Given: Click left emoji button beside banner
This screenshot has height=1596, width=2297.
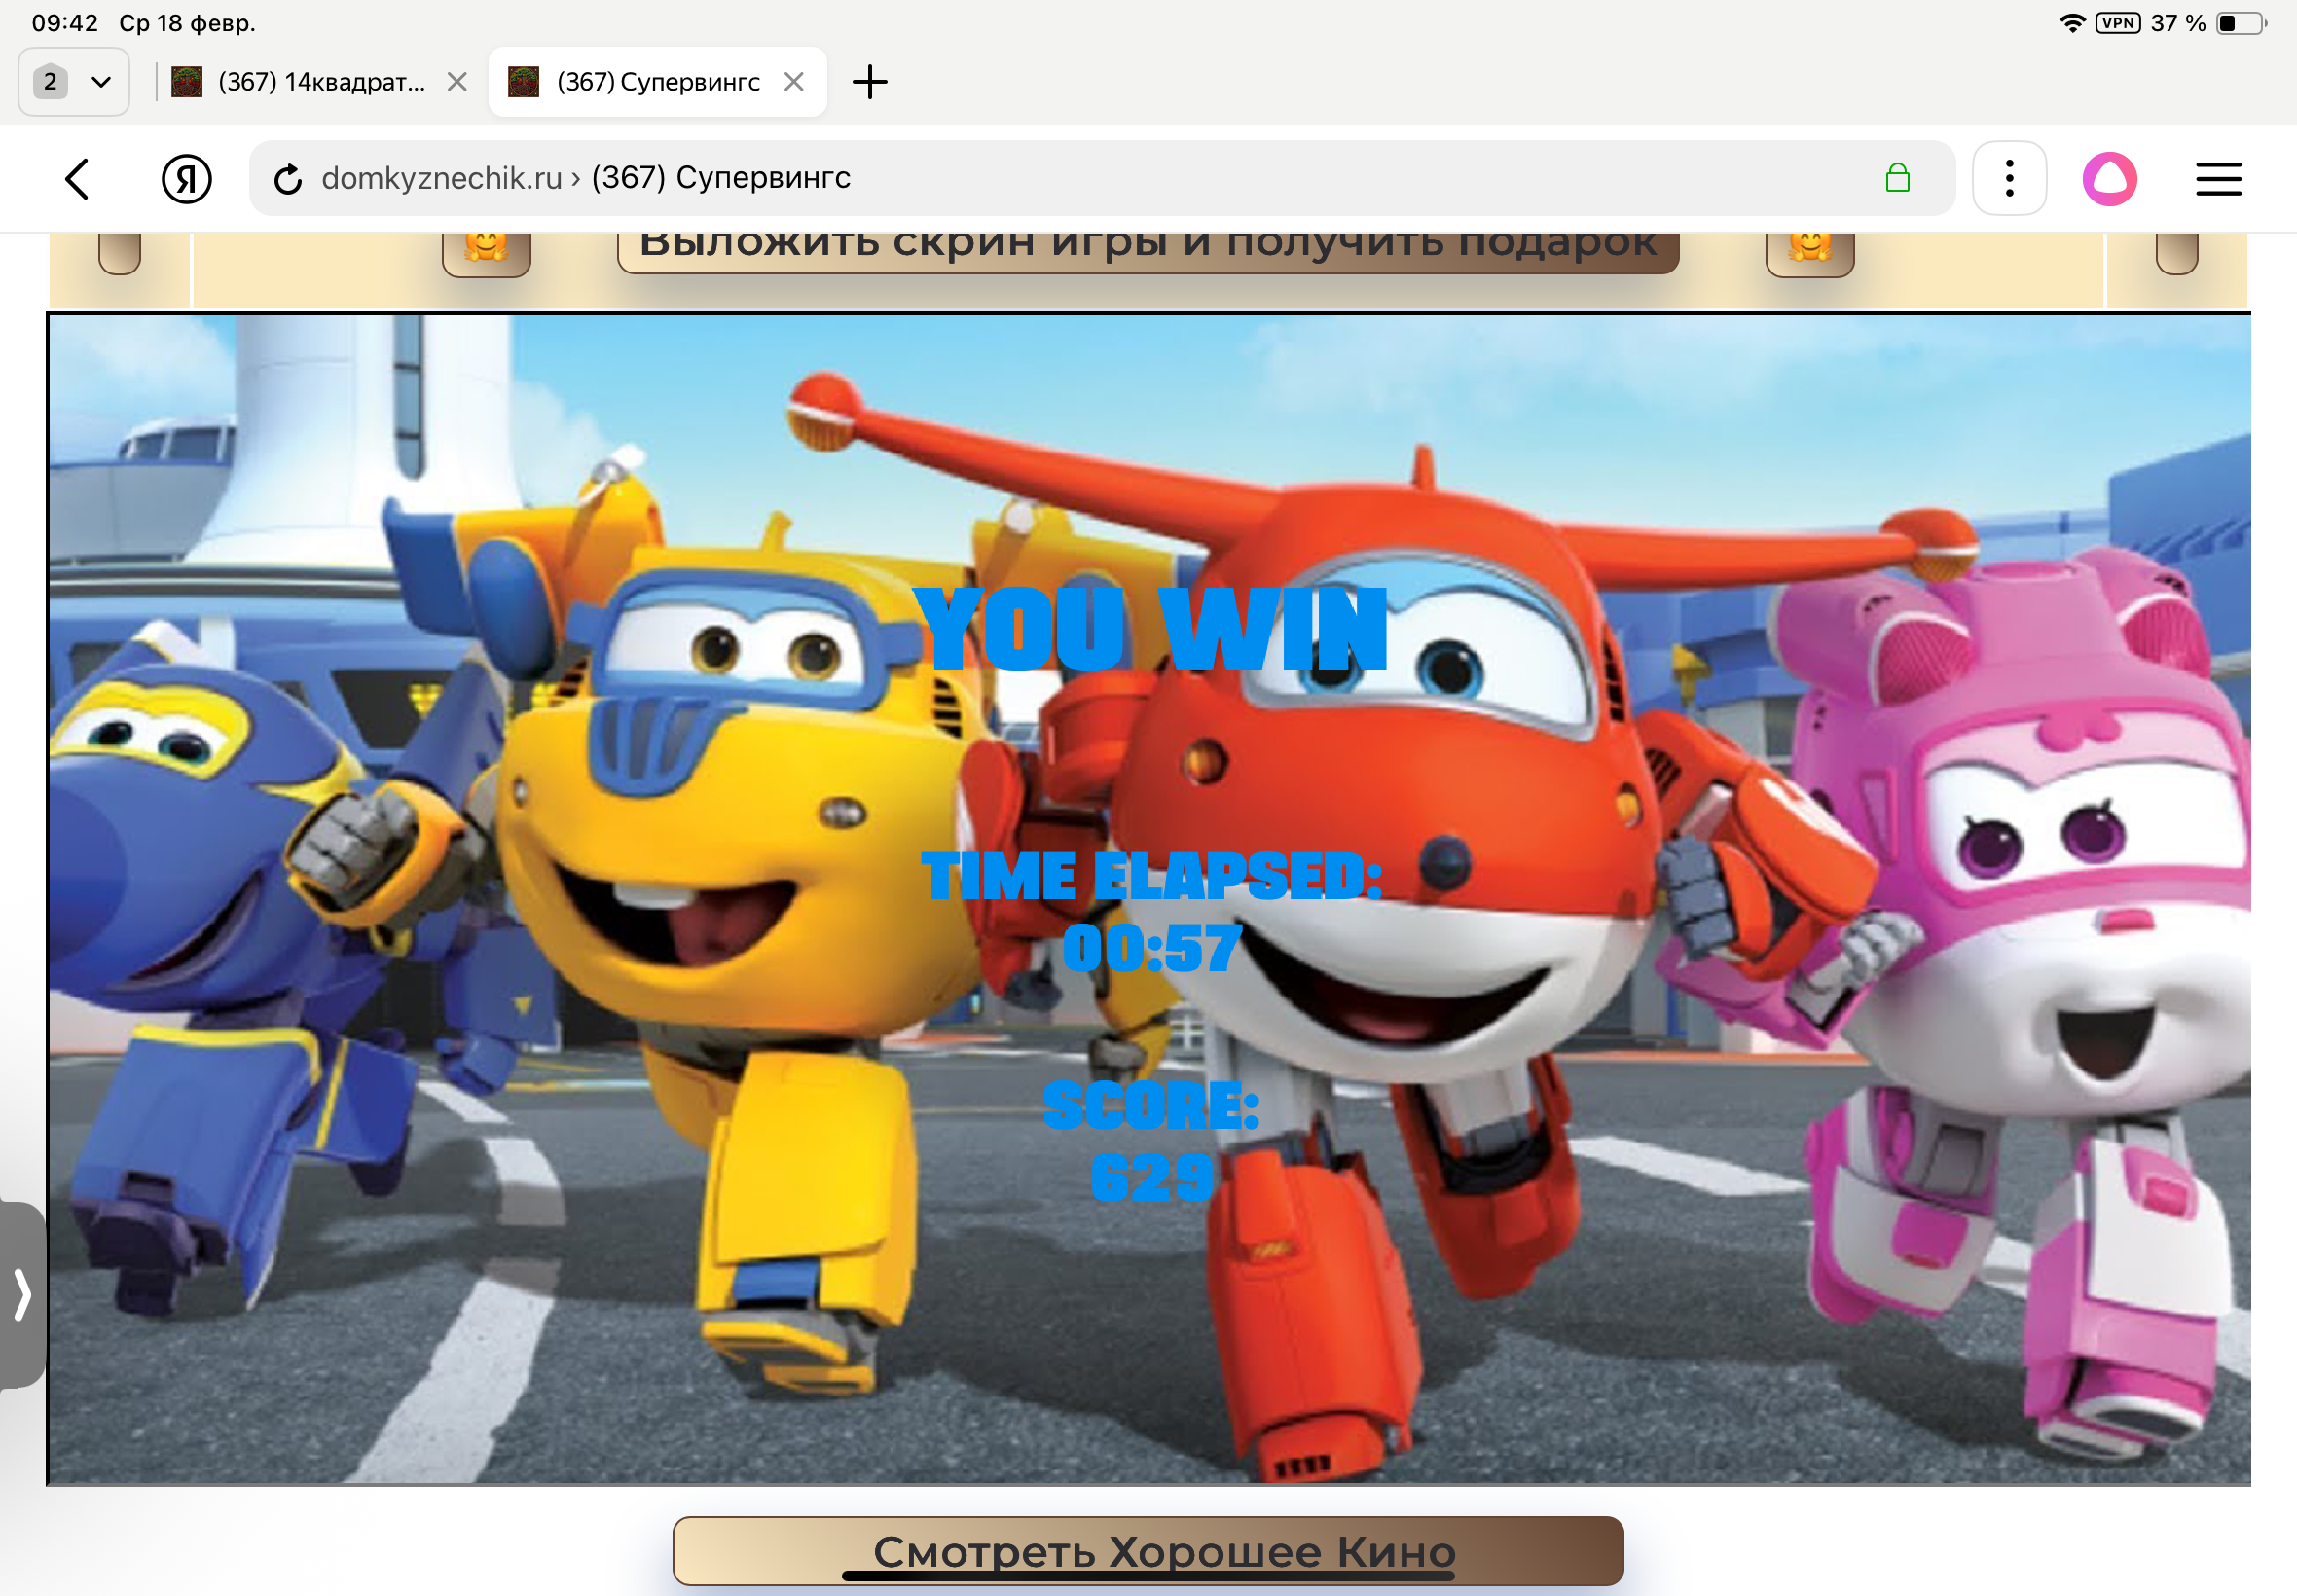Looking at the screenshot, I should [486, 250].
